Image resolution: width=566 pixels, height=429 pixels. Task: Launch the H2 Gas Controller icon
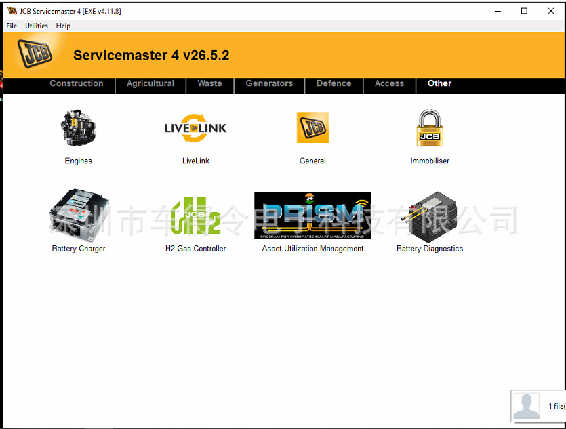pyautogui.click(x=196, y=216)
